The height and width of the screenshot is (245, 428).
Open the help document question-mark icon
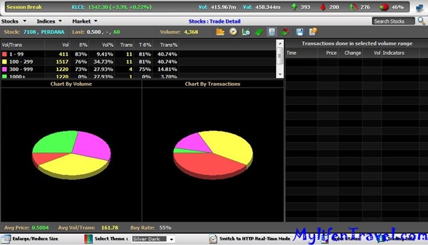click(313, 32)
